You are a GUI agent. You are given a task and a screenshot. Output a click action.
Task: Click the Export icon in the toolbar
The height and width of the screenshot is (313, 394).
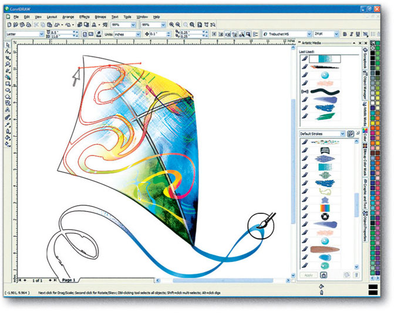click(86, 25)
